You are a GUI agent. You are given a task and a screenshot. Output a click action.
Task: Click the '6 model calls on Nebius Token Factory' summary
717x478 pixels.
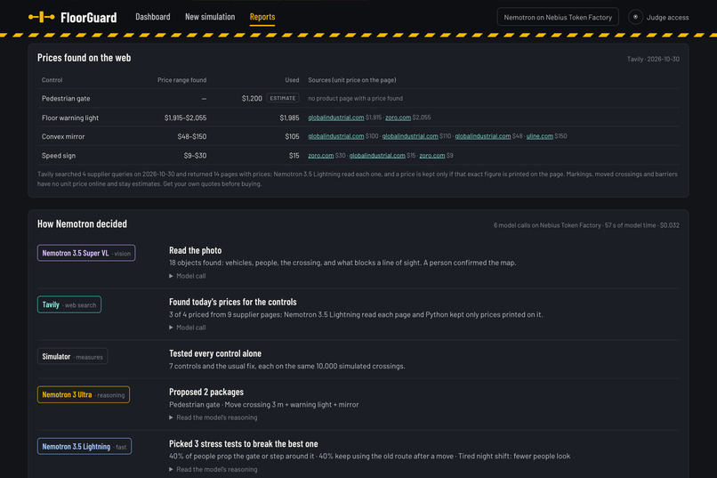coord(586,225)
